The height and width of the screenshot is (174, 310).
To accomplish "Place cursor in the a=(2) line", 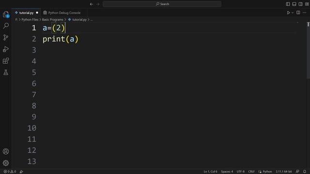I will point(54,28).
